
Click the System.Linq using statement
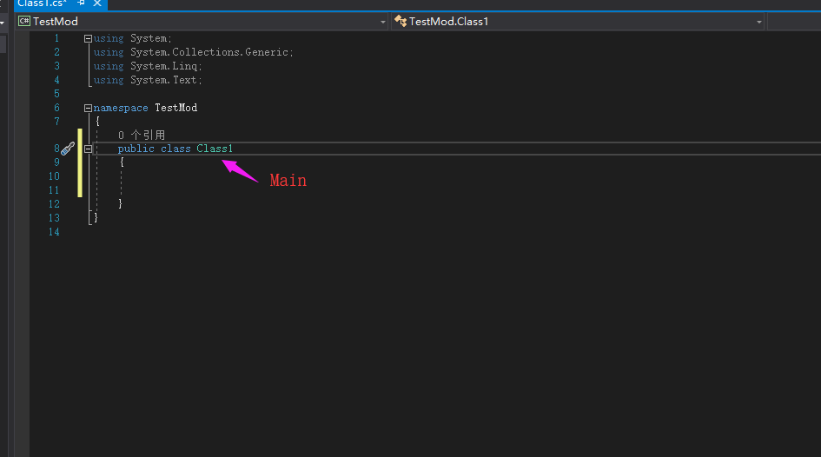(165, 66)
